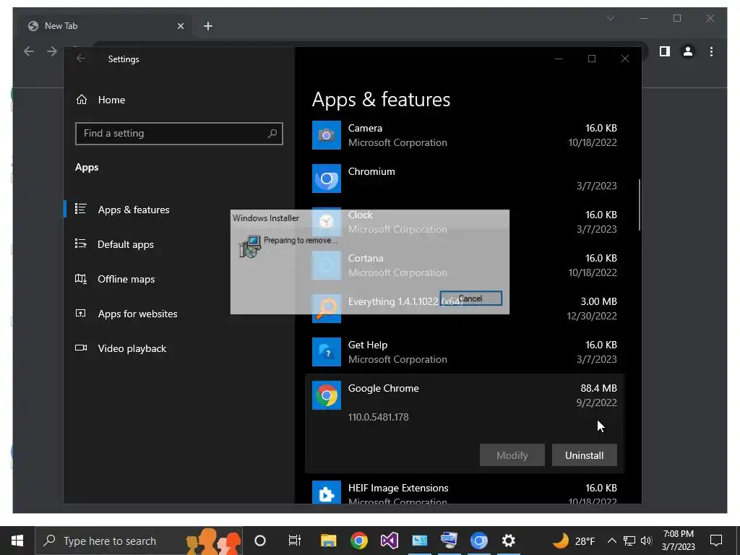Click the Windows Installer dialog icon
This screenshot has width=740, height=555.
249,246
